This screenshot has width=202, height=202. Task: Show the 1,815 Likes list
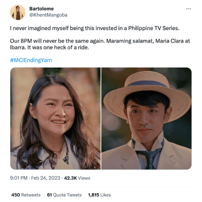[x=99, y=195]
